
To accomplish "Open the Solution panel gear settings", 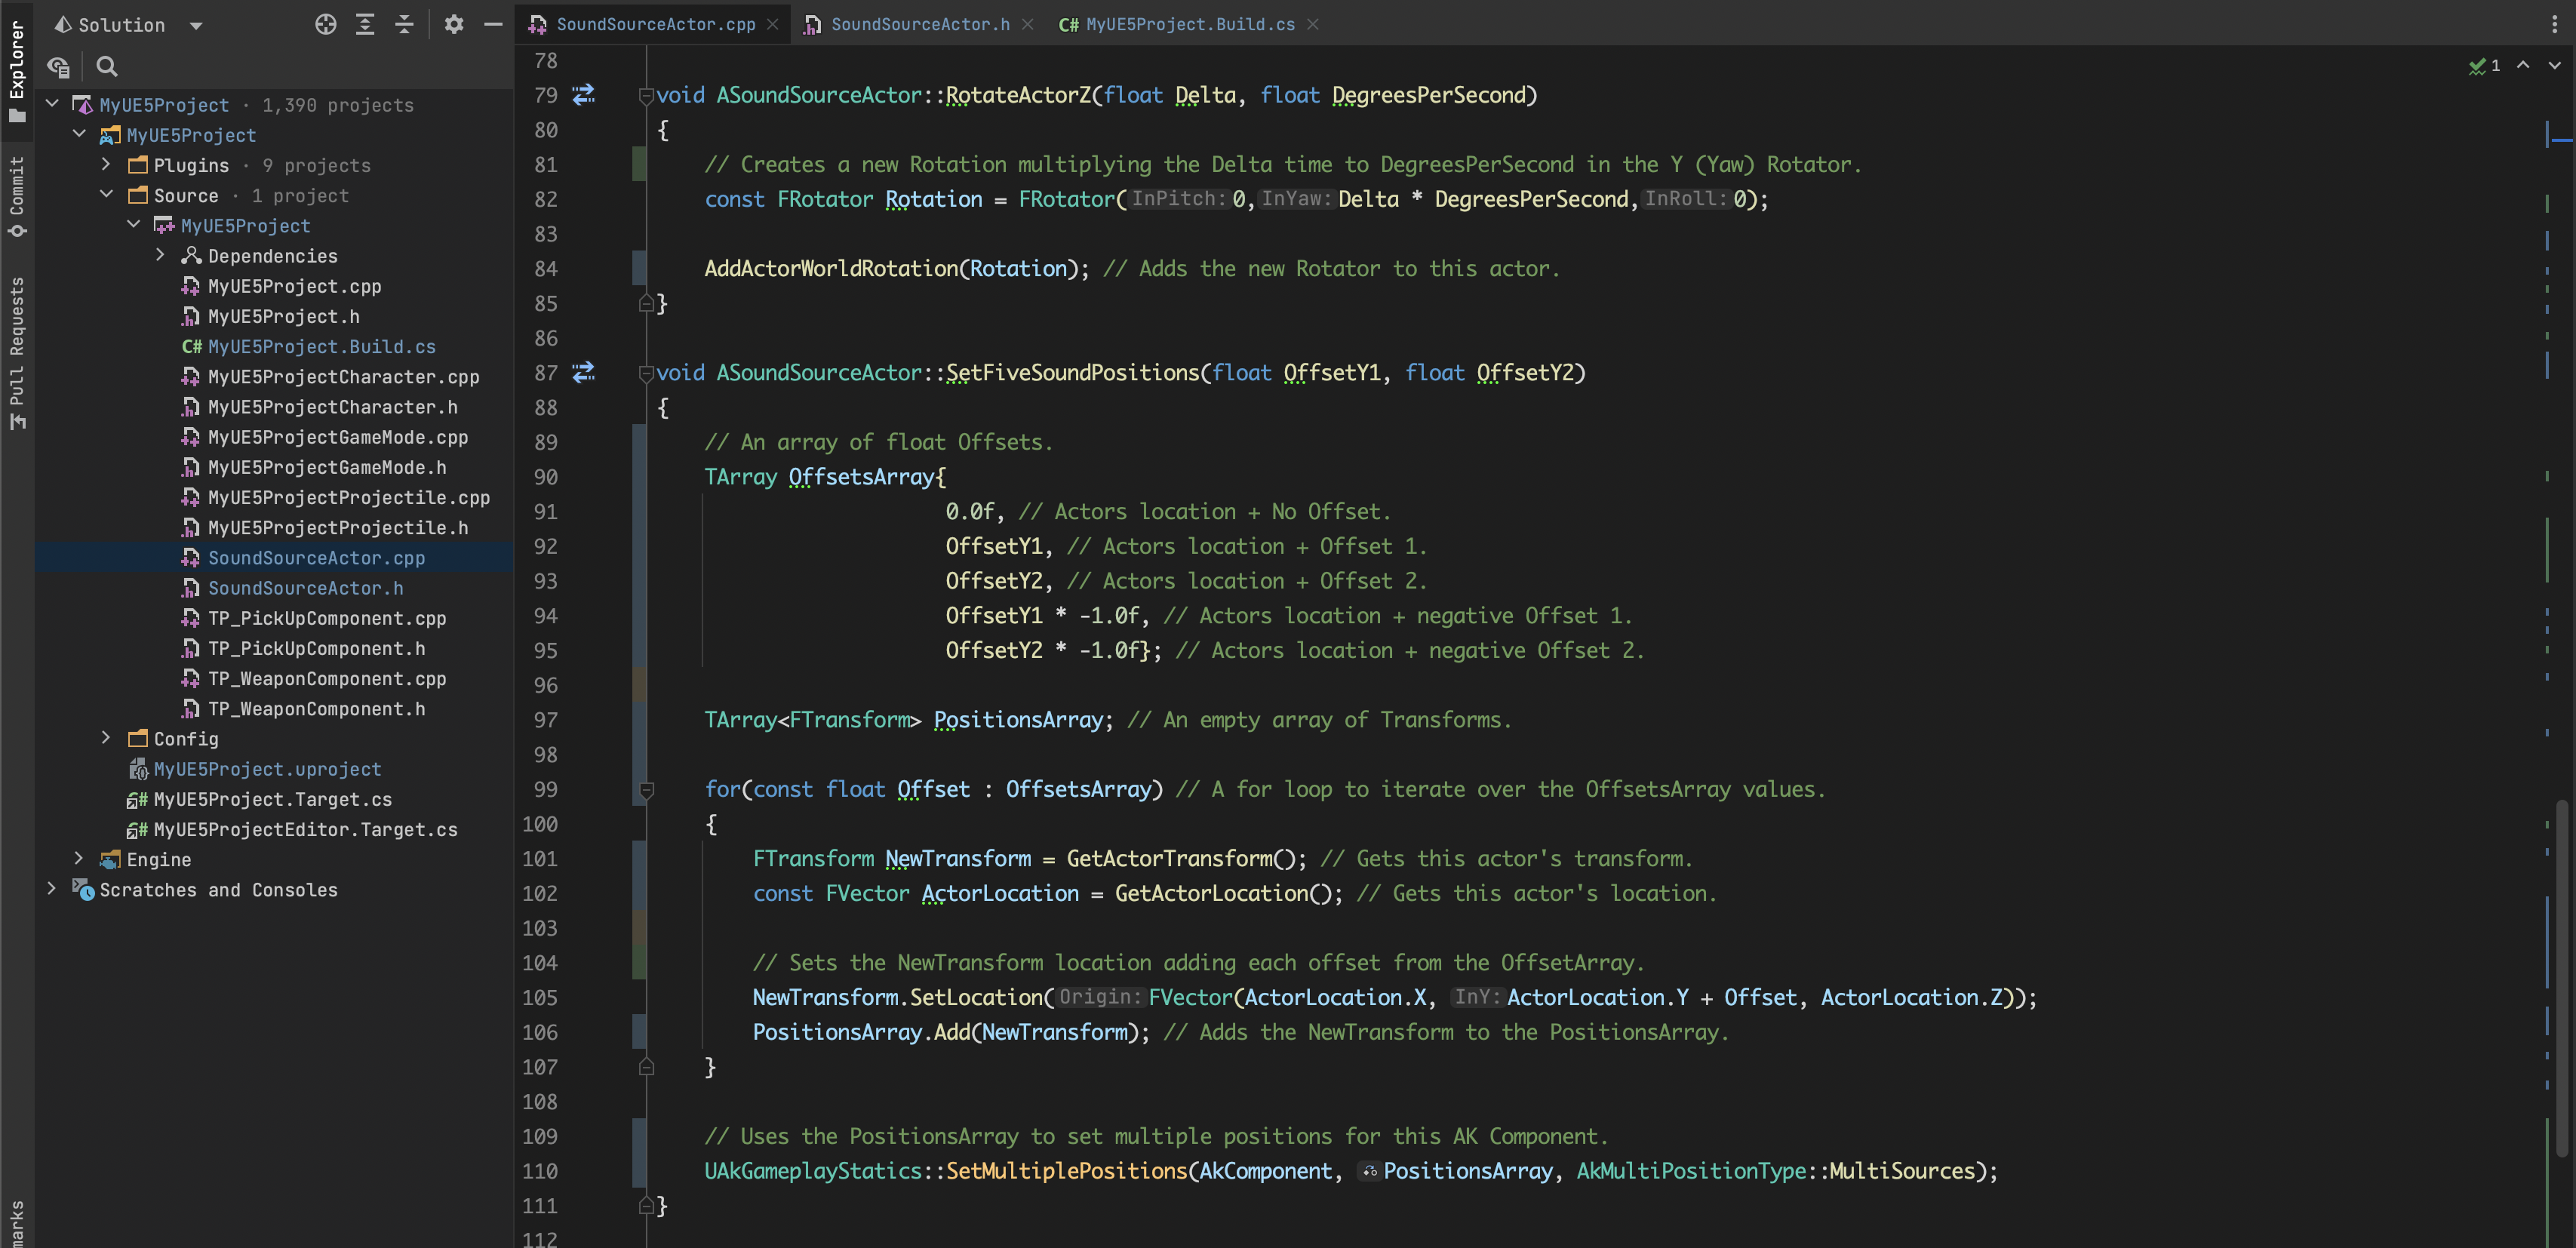I will tap(454, 24).
